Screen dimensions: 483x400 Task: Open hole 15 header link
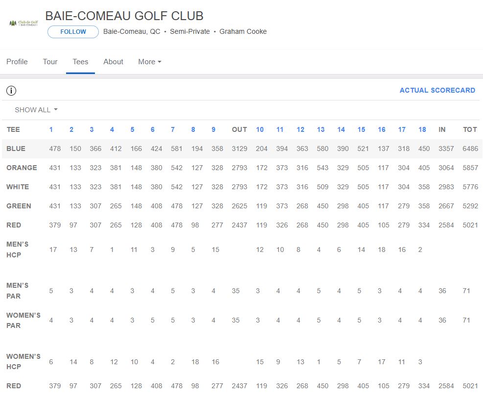361,129
